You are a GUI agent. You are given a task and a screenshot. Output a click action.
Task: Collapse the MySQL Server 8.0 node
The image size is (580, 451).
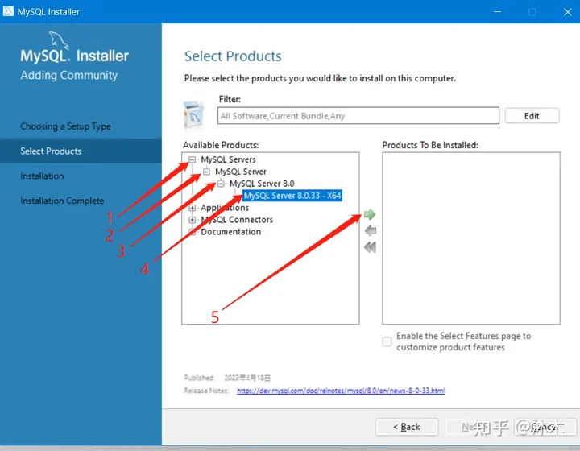(x=221, y=184)
